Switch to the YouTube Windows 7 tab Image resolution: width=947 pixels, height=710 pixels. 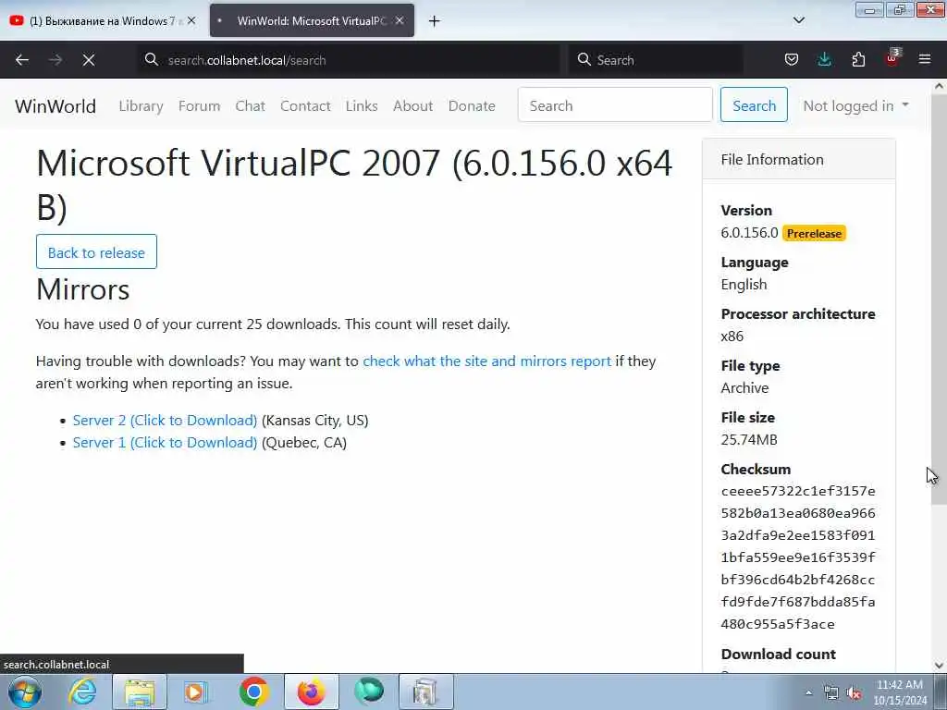(103, 20)
